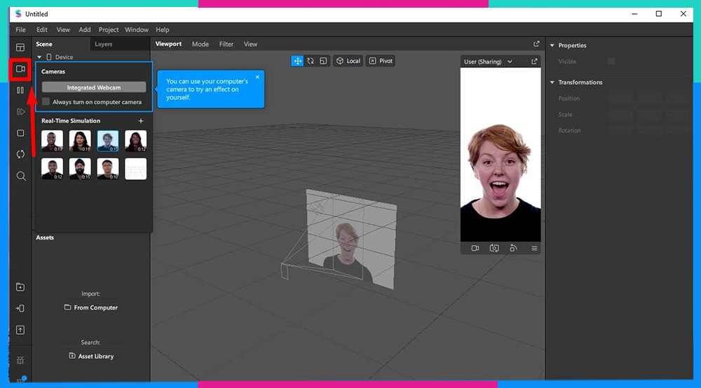Select the move manipulator tool in viewport

pos(297,61)
